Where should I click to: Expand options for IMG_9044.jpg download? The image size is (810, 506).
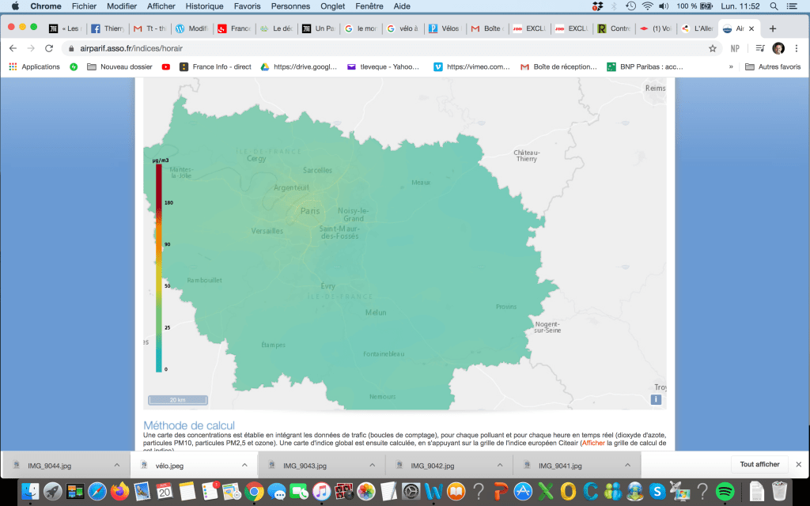point(117,465)
